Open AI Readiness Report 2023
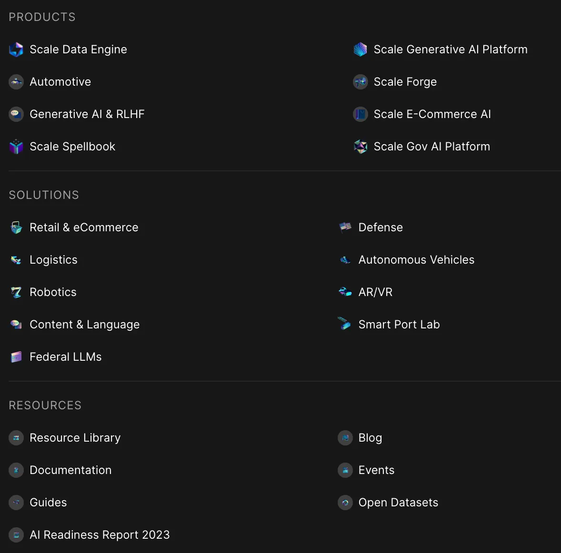The height and width of the screenshot is (553, 561). pyautogui.click(x=100, y=535)
